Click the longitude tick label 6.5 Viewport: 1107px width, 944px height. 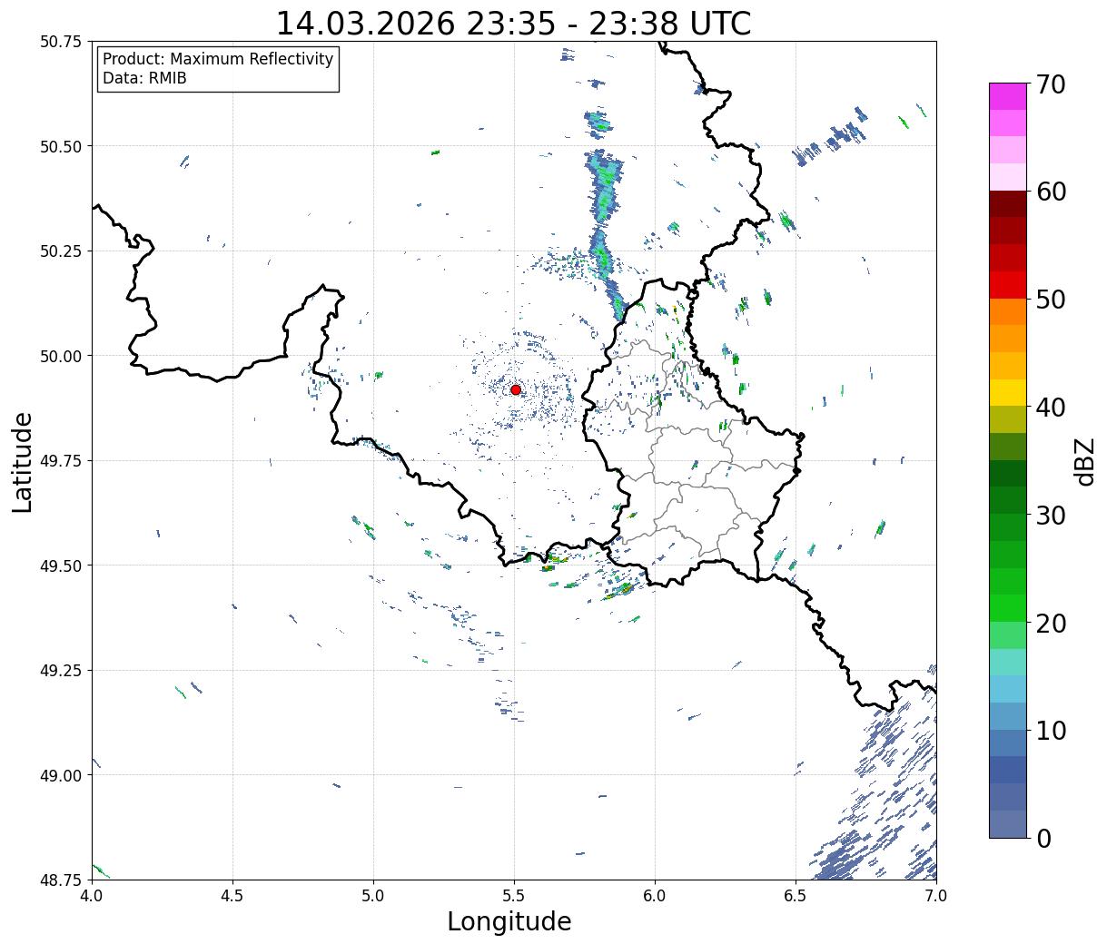(x=796, y=895)
